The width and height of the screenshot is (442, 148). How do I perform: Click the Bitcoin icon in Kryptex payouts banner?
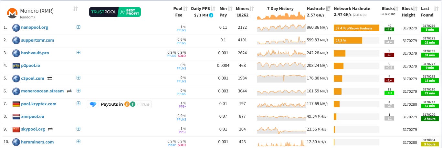[x=127, y=104]
